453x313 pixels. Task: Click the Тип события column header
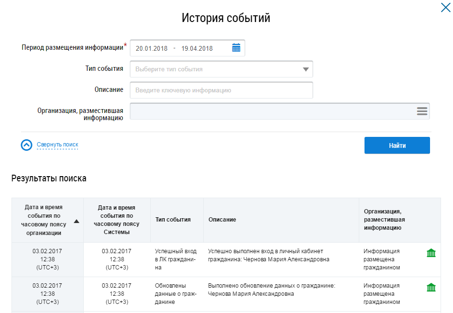pyautogui.click(x=173, y=220)
